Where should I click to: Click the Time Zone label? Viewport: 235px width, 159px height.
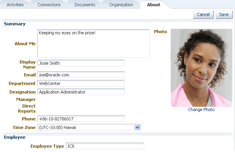click(x=24, y=127)
